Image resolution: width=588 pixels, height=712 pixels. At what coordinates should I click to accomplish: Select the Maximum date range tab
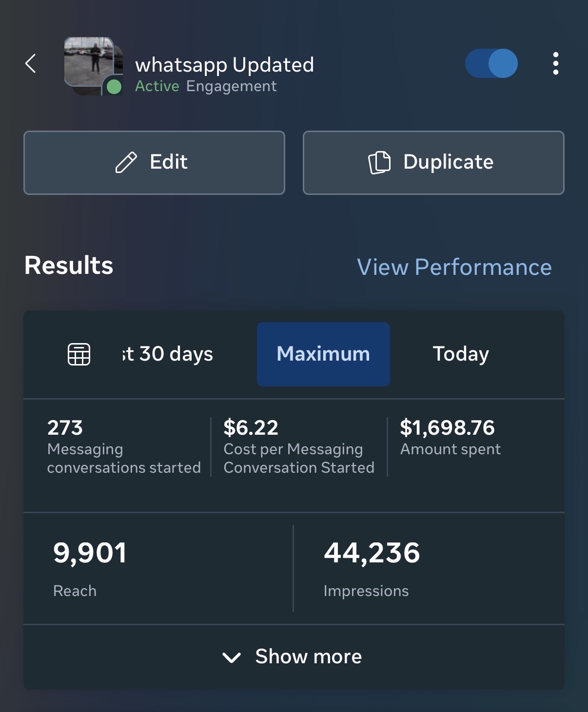coord(323,354)
